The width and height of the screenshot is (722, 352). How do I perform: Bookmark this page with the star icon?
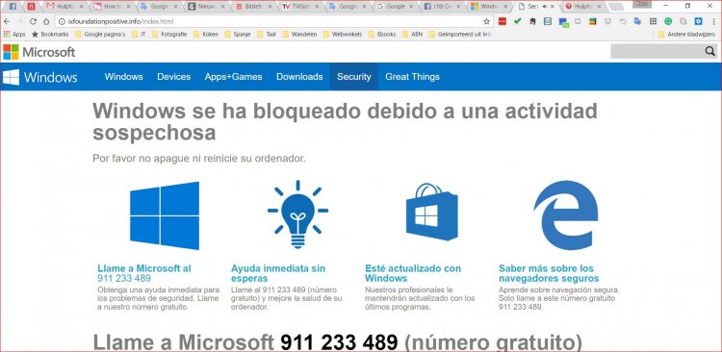pos(486,21)
